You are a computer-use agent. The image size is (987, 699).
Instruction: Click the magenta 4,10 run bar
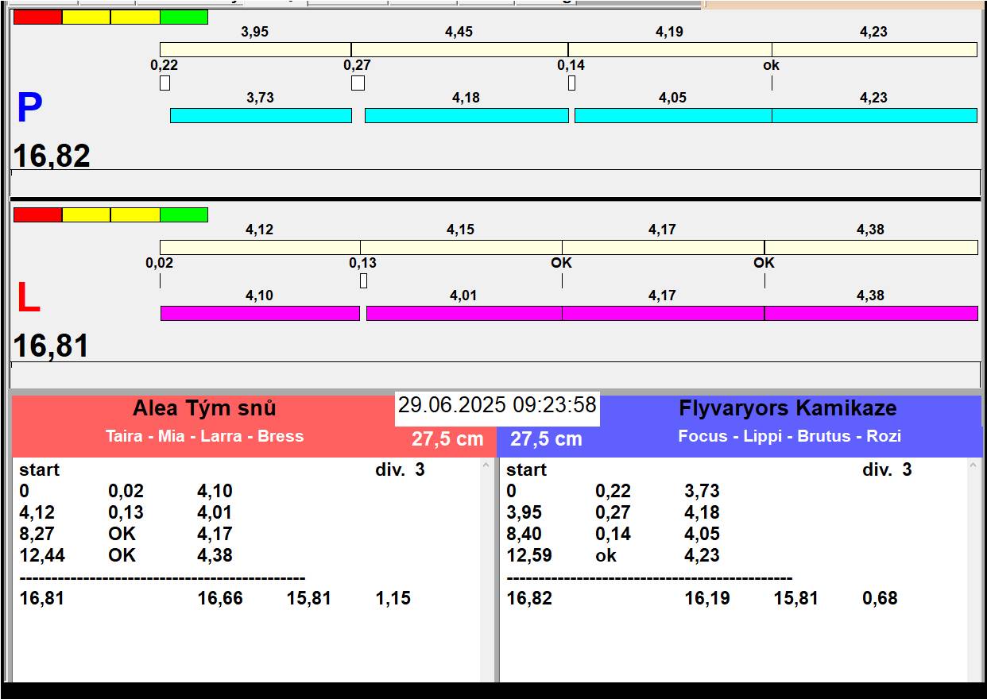click(x=260, y=313)
